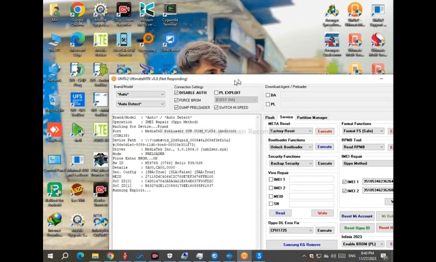Open Brand *Auto* dropdown
Image resolution: width=436 pixels, height=262 pixels.
(140, 94)
